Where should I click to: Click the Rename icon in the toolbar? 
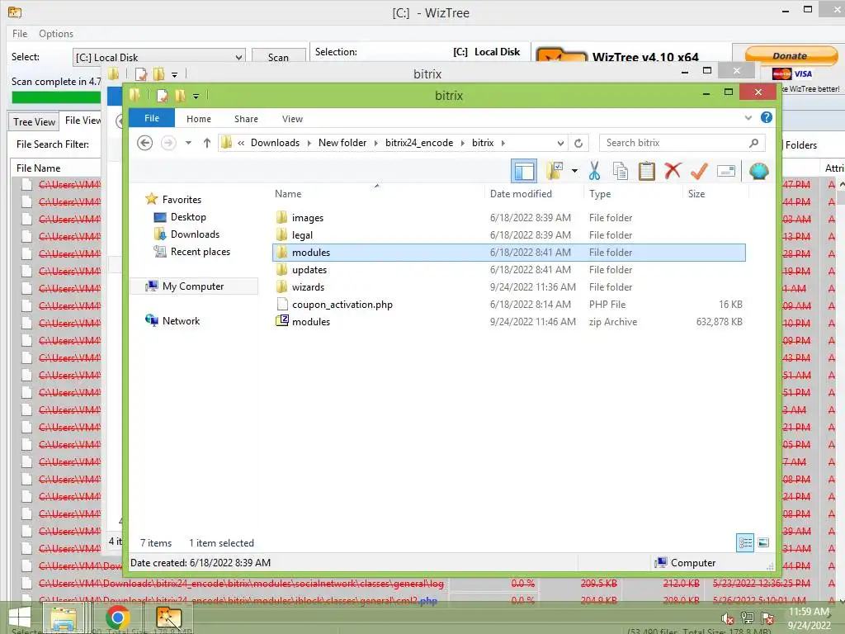[x=726, y=172]
